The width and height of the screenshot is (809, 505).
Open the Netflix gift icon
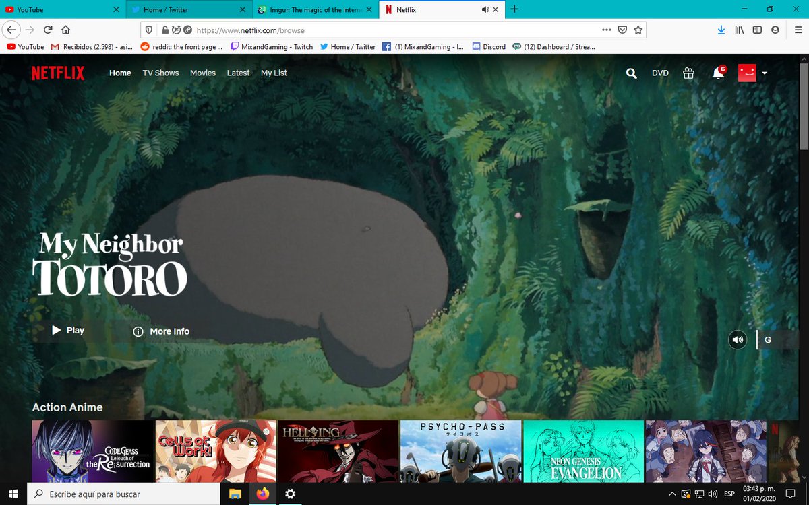tap(688, 73)
